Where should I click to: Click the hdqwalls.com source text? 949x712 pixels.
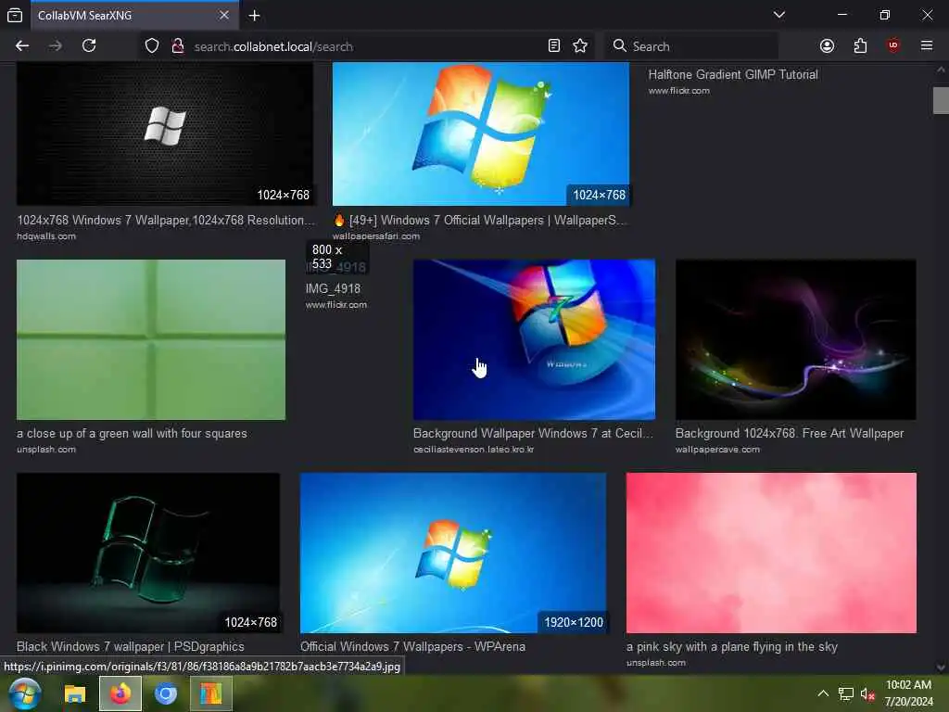click(46, 236)
